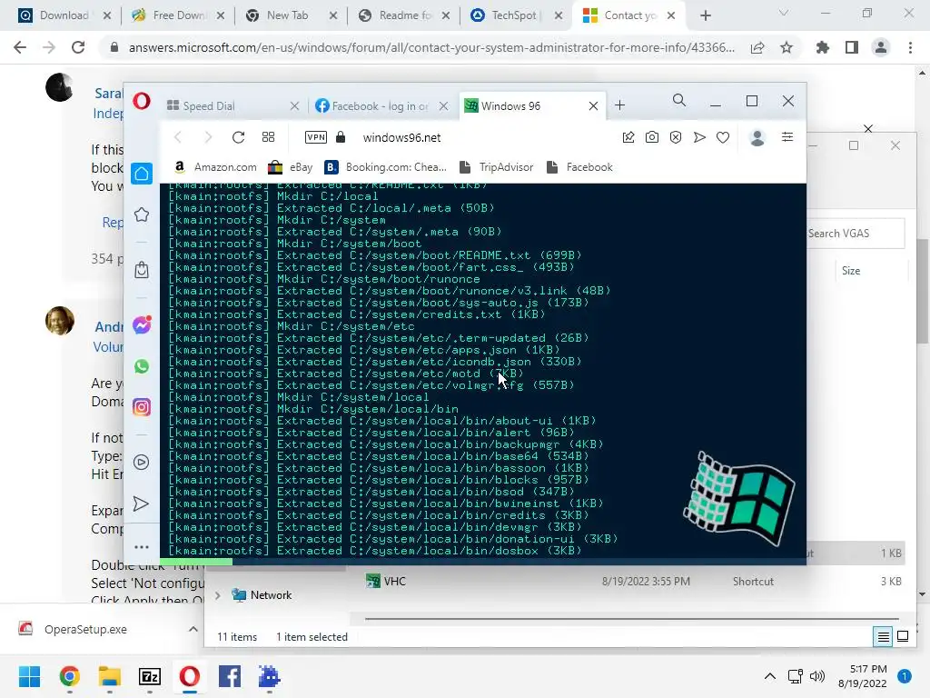Open volume control in system tray

point(817,676)
